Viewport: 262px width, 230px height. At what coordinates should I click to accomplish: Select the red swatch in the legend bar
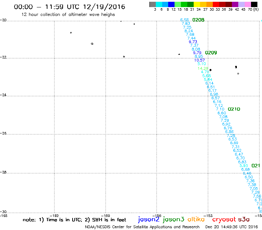click(x=216, y=4)
